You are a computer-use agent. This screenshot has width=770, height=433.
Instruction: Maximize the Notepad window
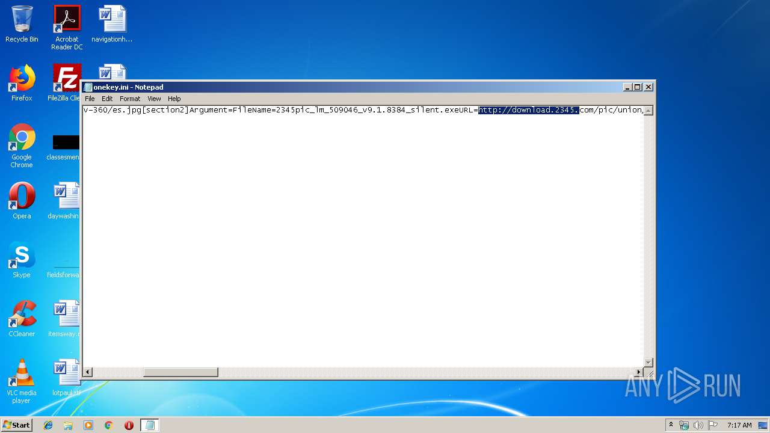point(638,87)
